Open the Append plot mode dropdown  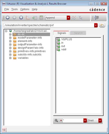[68, 18]
